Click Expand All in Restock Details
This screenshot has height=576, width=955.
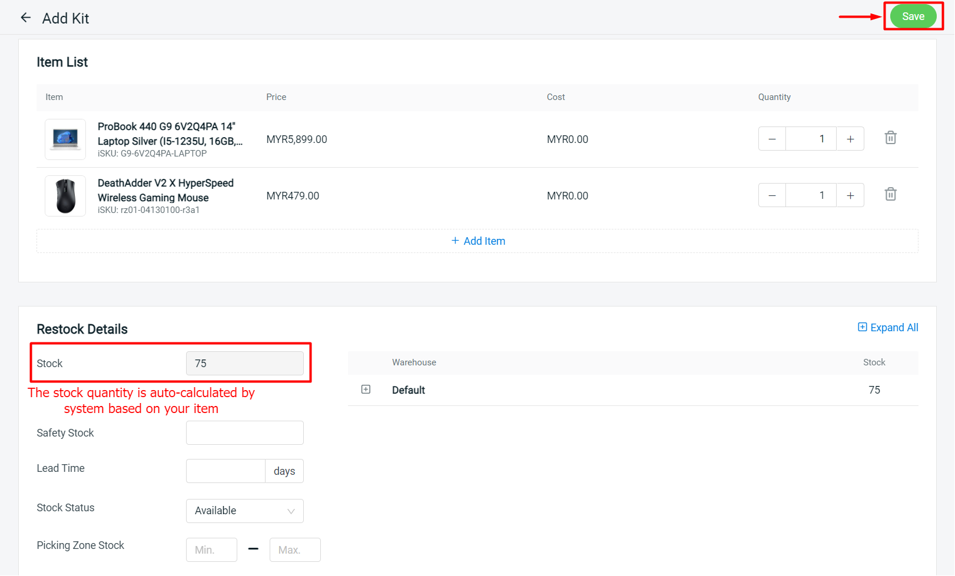[888, 328]
